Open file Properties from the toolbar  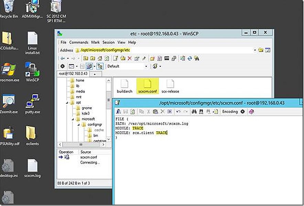[137, 58]
